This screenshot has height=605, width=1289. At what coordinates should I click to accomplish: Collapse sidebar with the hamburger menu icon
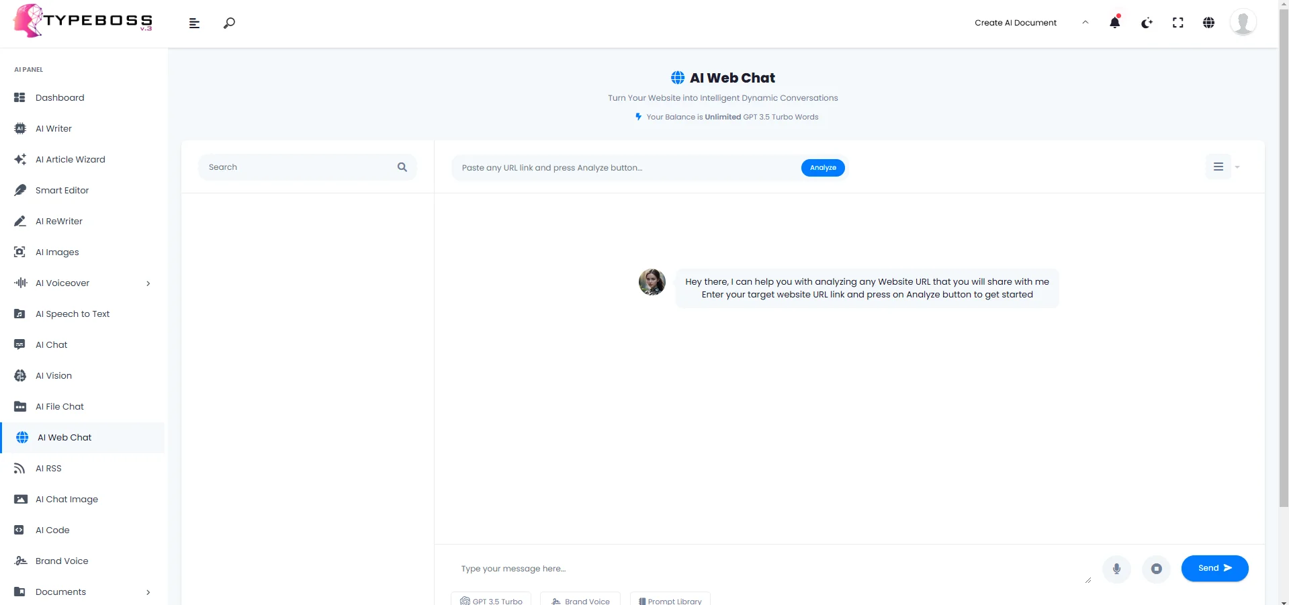pyautogui.click(x=194, y=24)
